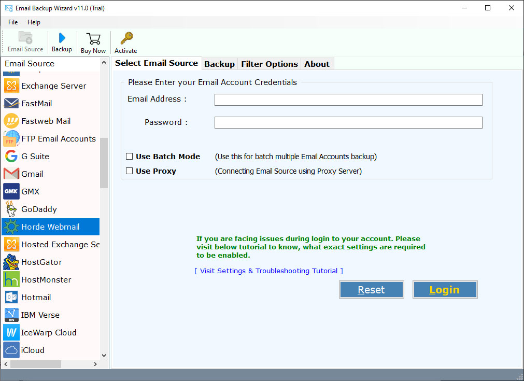Select the HostGator alligator icon
Image resolution: width=524 pixels, height=381 pixels.
tap(11, 262)
